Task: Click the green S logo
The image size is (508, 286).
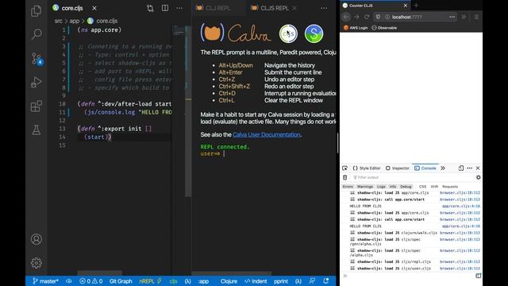Action: pyautogui.click(x=314, y=33)
